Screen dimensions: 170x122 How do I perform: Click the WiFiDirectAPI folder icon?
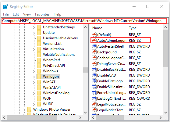click(x=39, y=66)
